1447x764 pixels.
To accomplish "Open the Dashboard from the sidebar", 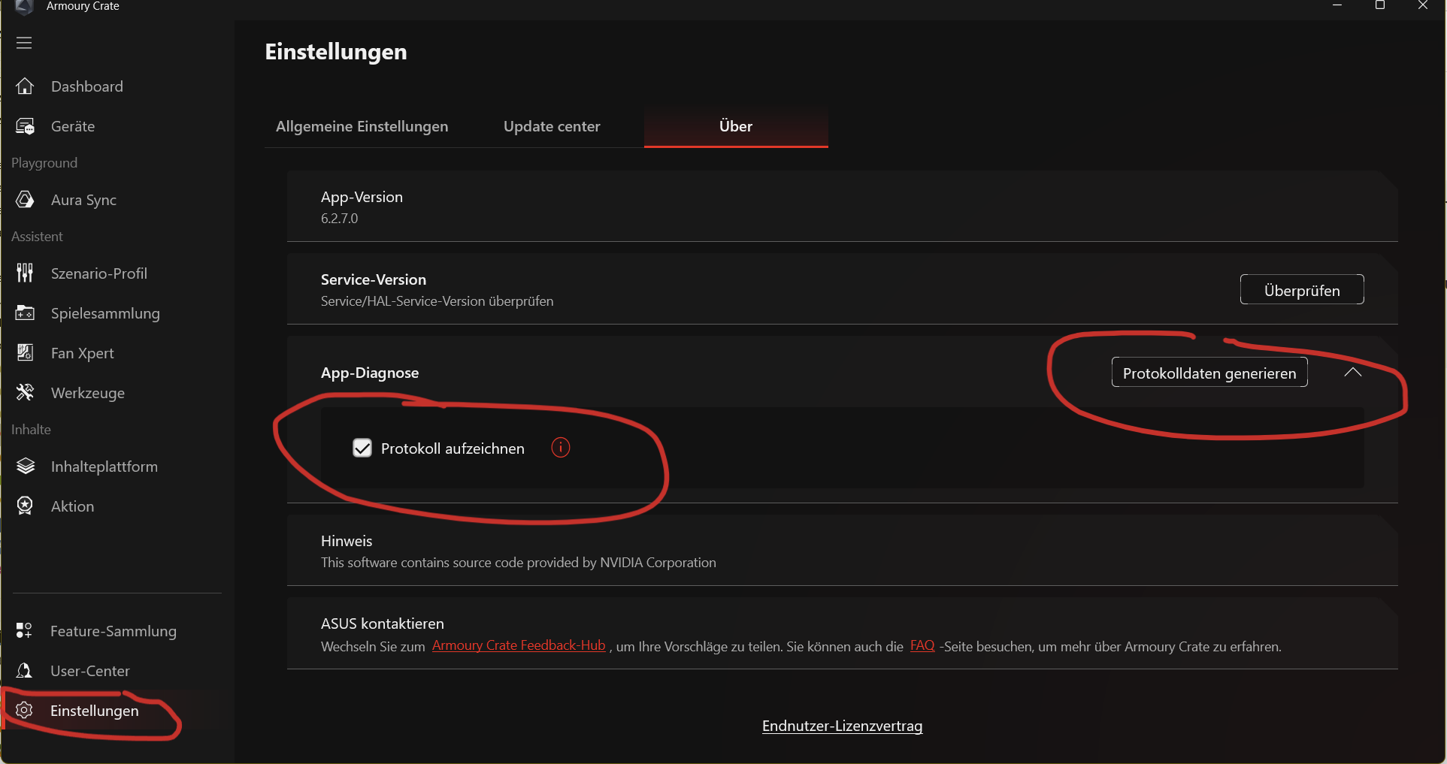I will click(86, 86).
